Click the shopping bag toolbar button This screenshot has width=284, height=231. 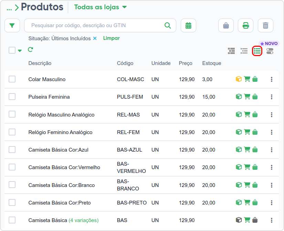(x=226, y=25)
